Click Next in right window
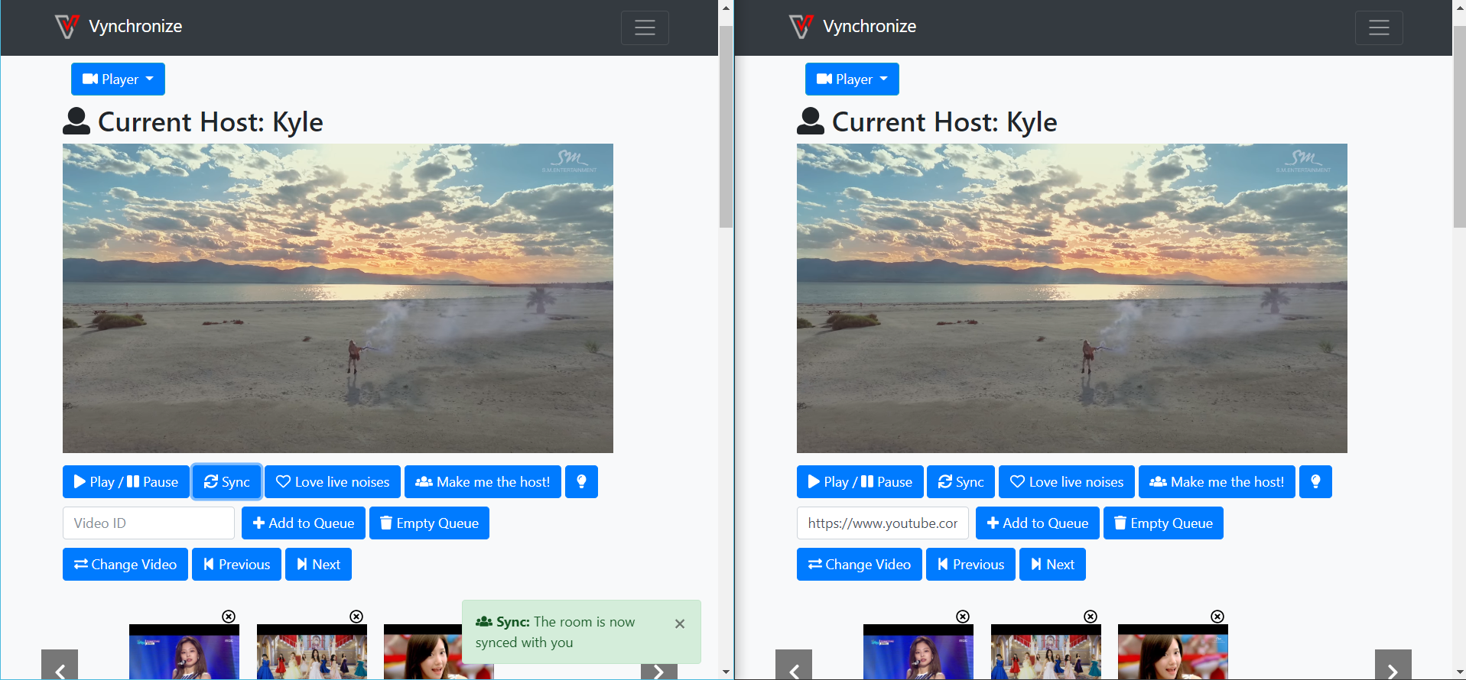 pos(1052,564)
